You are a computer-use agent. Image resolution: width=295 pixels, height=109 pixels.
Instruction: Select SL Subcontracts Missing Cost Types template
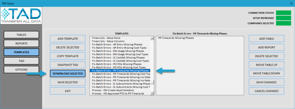point(120,87)
